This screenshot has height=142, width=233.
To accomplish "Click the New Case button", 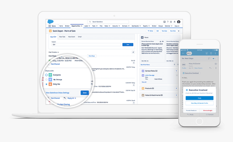I will pyautogui.click(x=164, y=31).
